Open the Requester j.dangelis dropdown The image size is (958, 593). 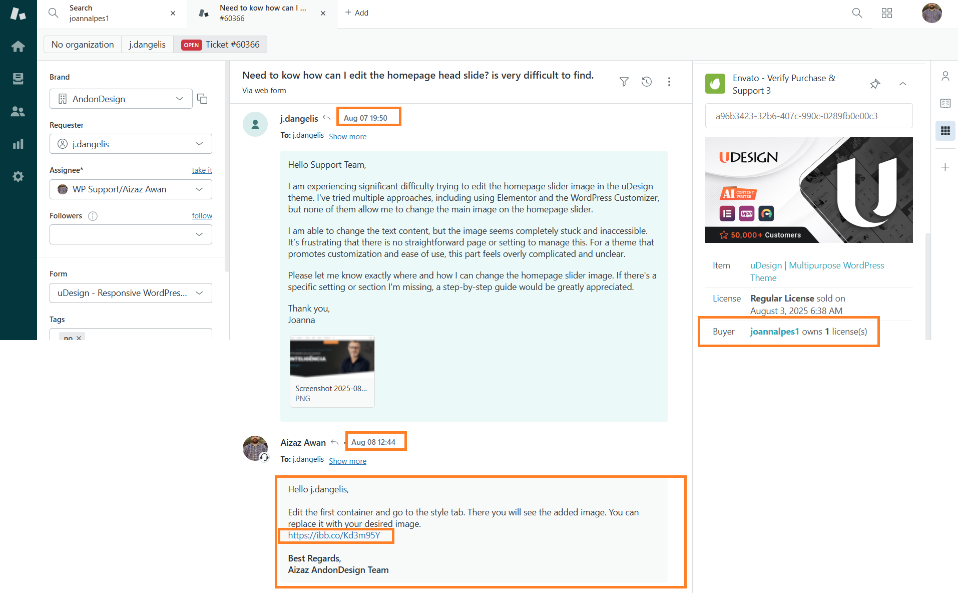131,144
